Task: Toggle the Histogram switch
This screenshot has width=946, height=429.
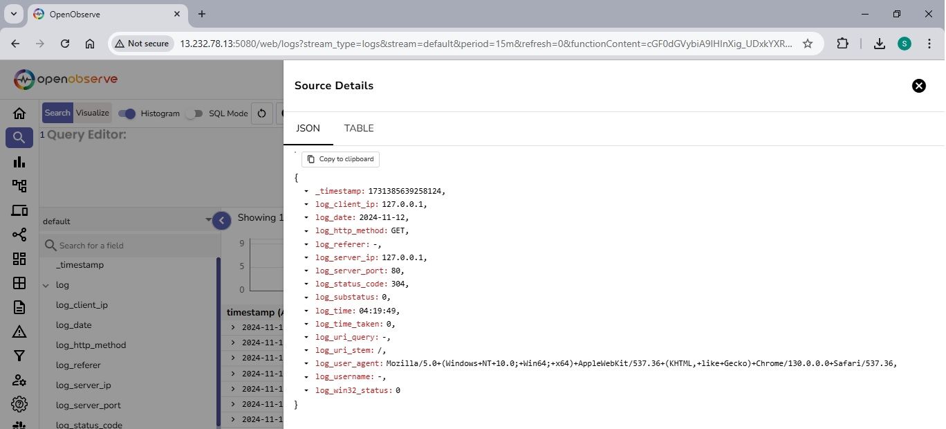Action: click(x=127, y=113)
